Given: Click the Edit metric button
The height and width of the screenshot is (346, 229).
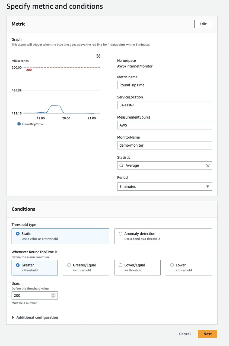Looking at the screenshot, I should 203,24.
